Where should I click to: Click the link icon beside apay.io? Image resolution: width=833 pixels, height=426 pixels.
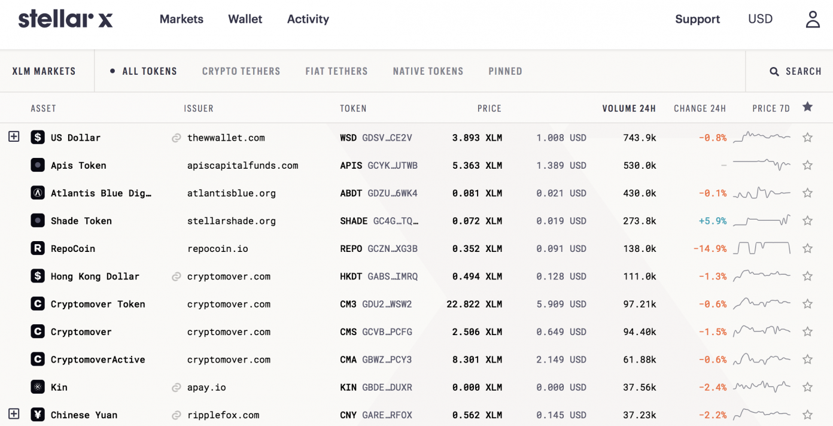click(x=176, y=387)
